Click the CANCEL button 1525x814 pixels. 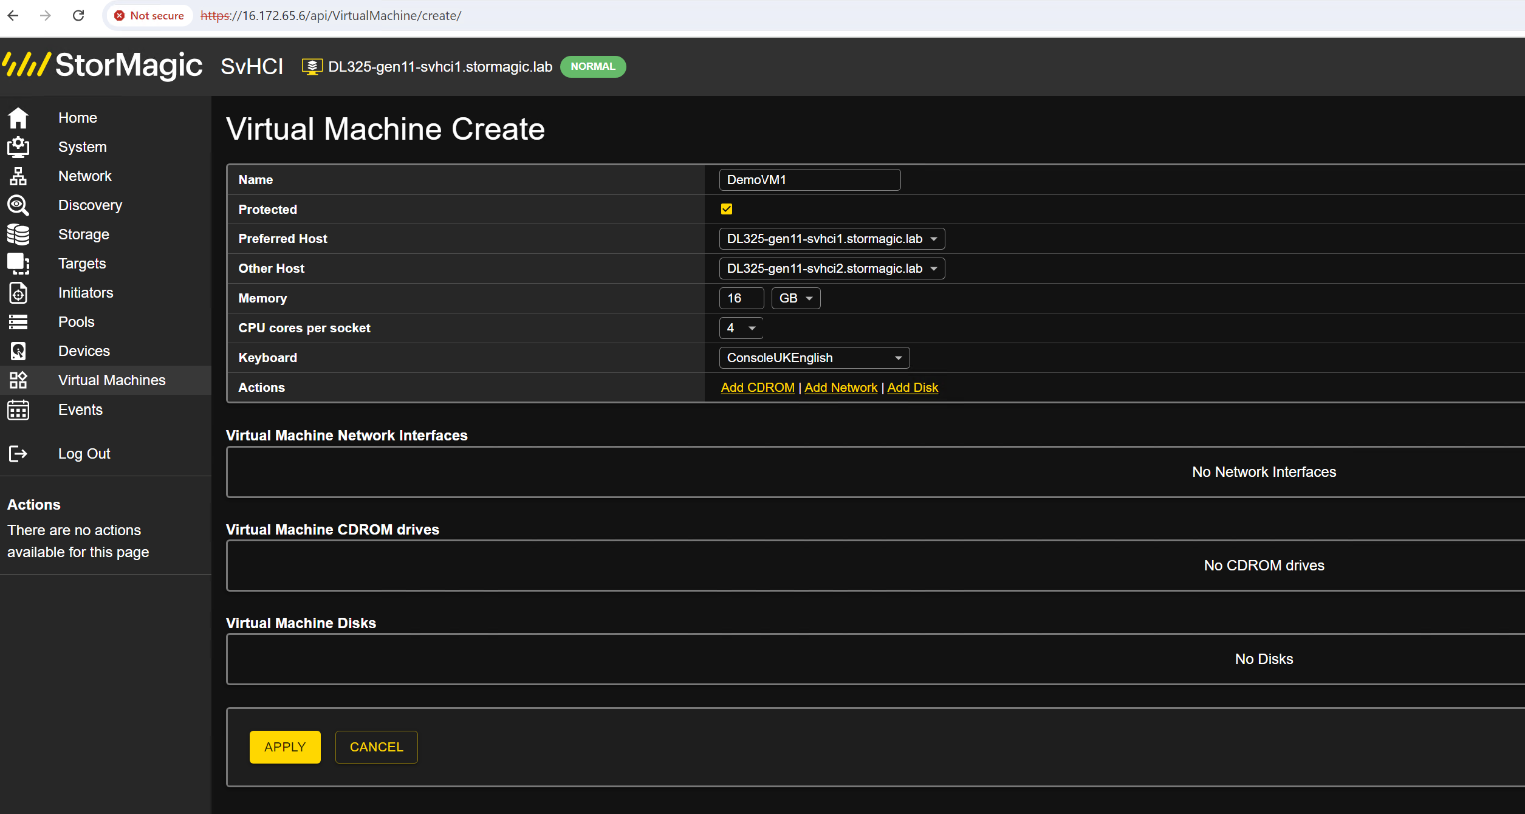click(x=377, y=747)
